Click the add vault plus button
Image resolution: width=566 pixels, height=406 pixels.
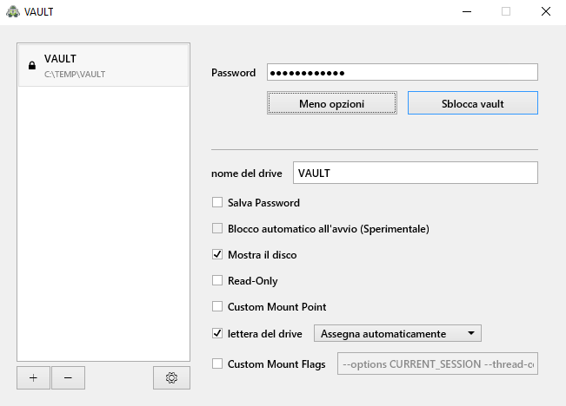(33, 378)
